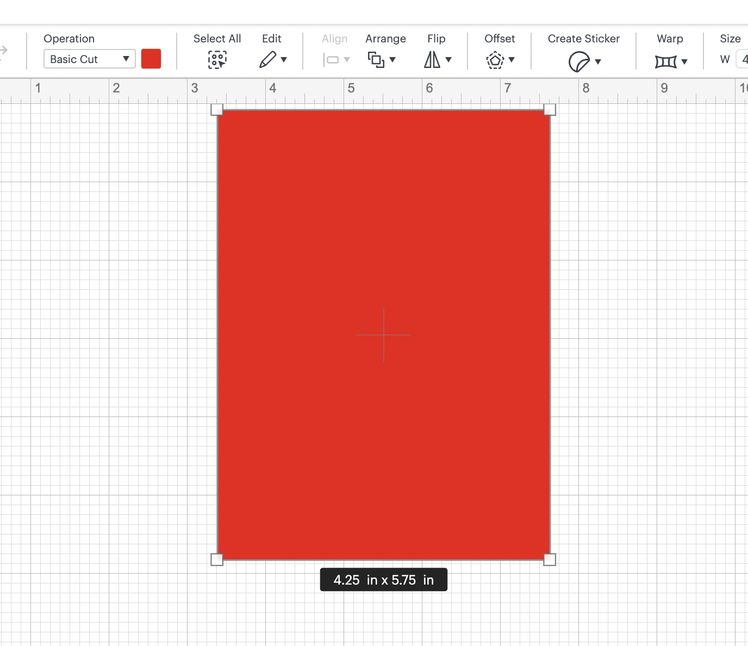Click the Arrange layers icon
The image size is (748, 646).
tap(376, 60)
